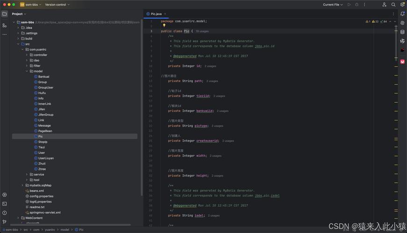Expand the .idea folder

[x=18, y=27]
